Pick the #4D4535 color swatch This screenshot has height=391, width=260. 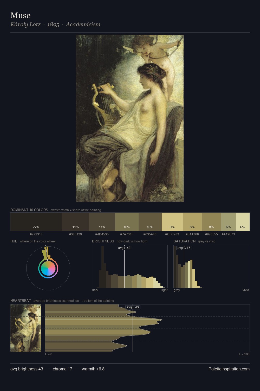(x=102, y=222)
